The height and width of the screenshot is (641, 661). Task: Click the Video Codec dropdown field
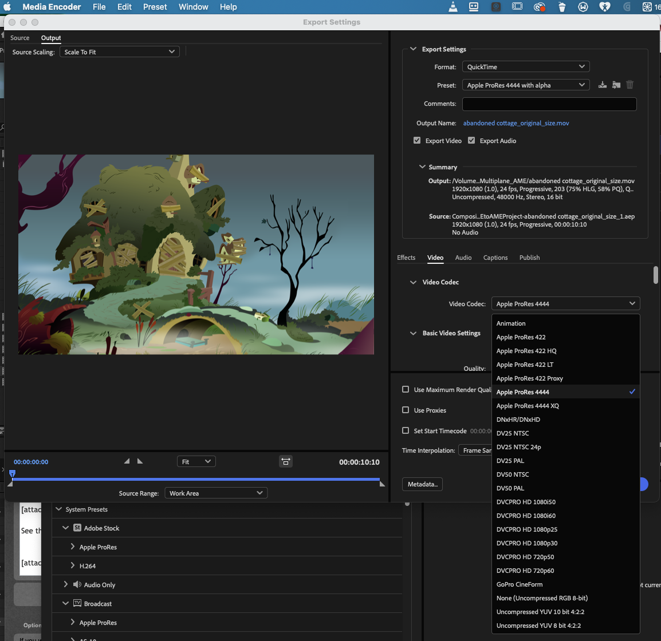tap(566, 304)
